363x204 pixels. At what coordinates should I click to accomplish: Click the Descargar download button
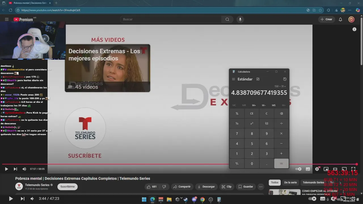tap(206, 187)
